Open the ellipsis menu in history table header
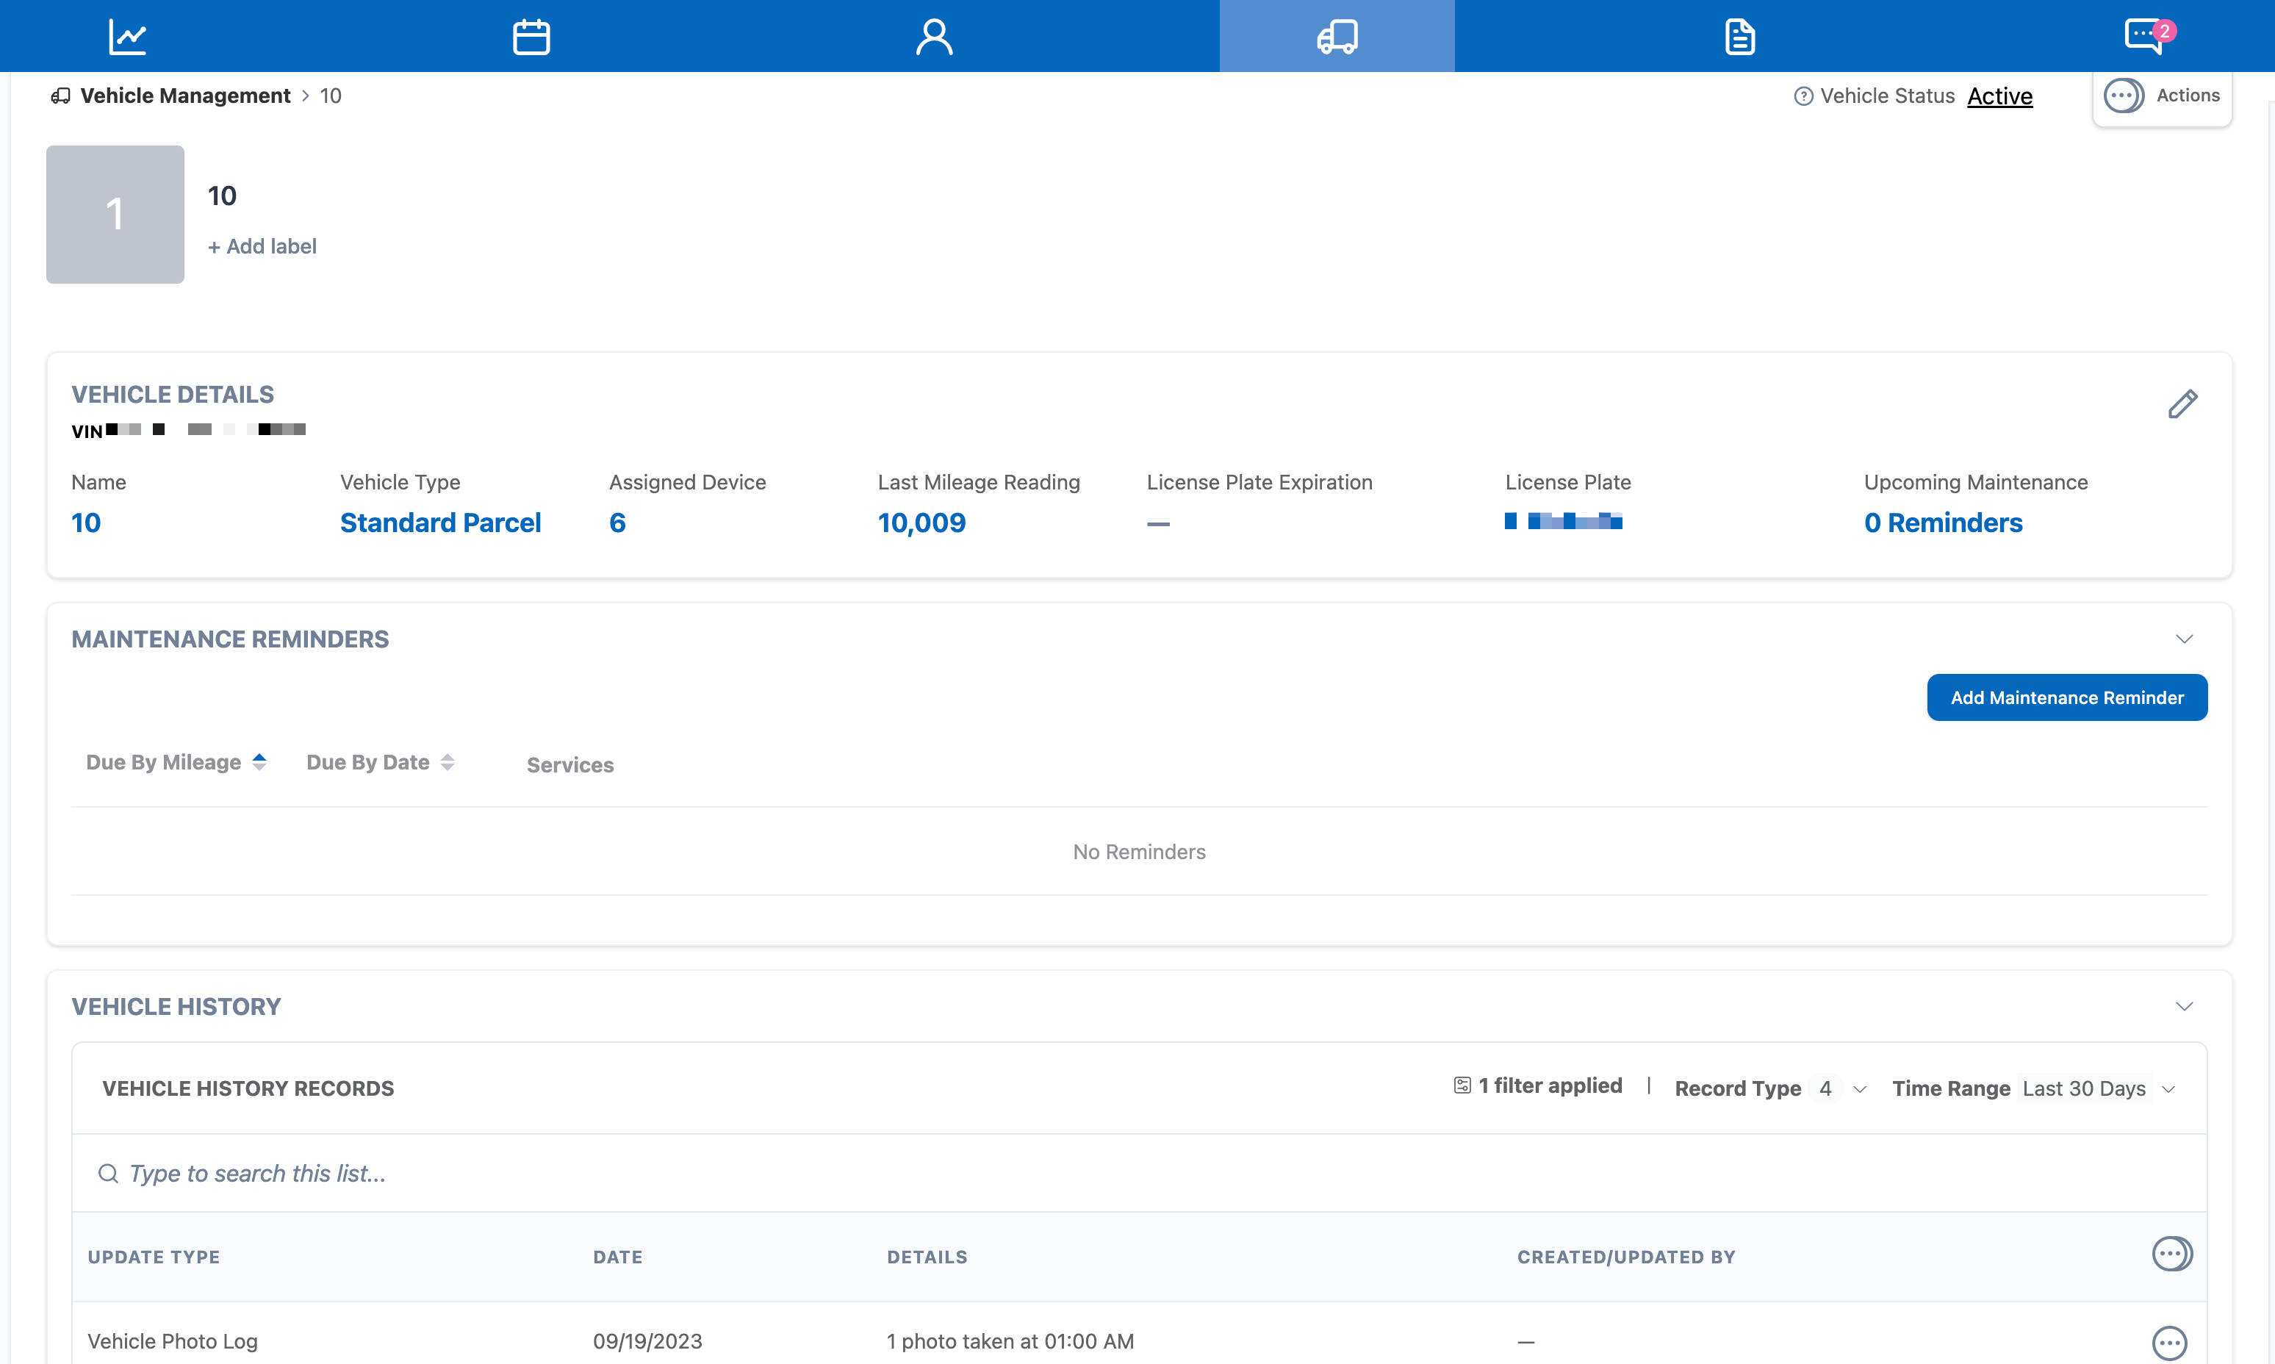Viewport: 2275px width, 1364px height. [2171, 1254]
